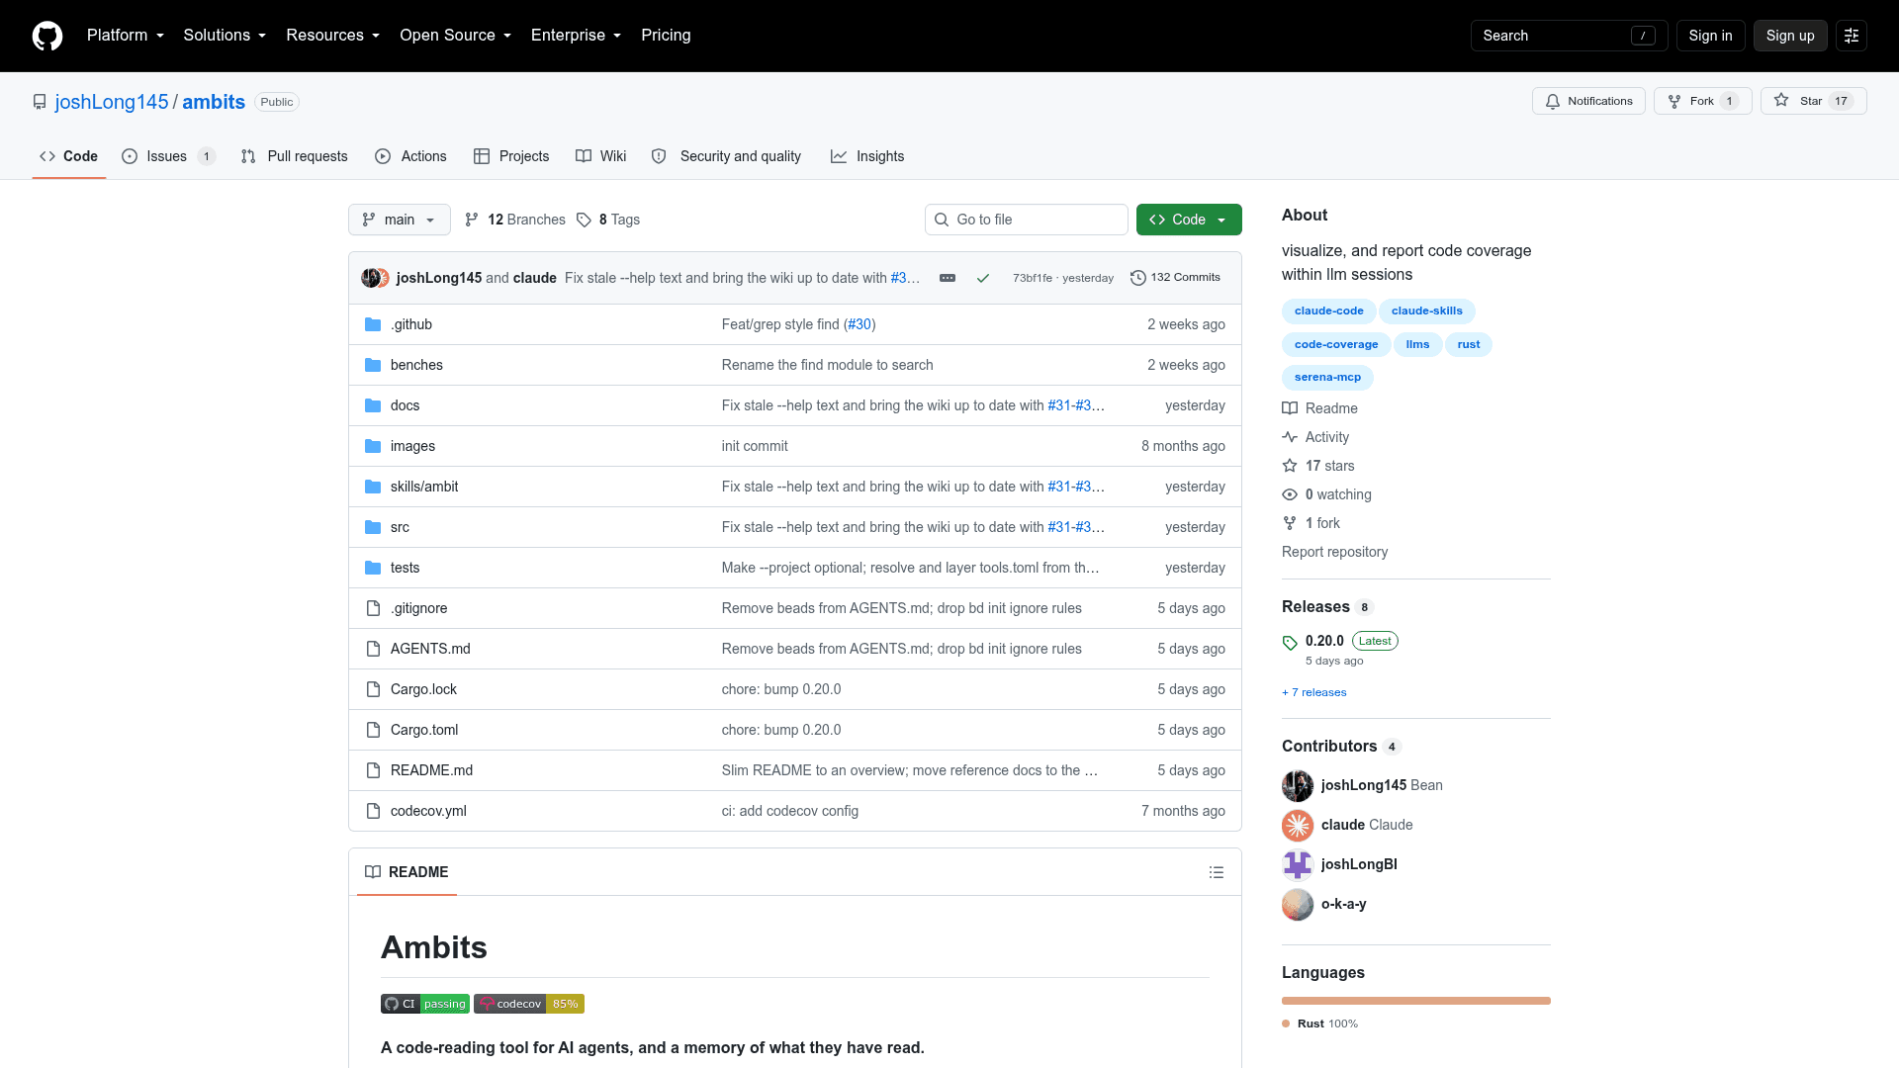1899x1068 pixels.
Task: Expand the Enterprise menu
Action: (577, 36)
